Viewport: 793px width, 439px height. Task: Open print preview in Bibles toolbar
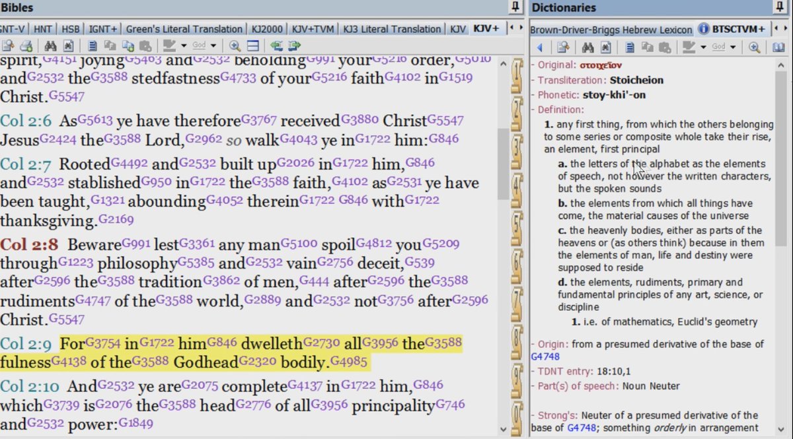(9, 46)
